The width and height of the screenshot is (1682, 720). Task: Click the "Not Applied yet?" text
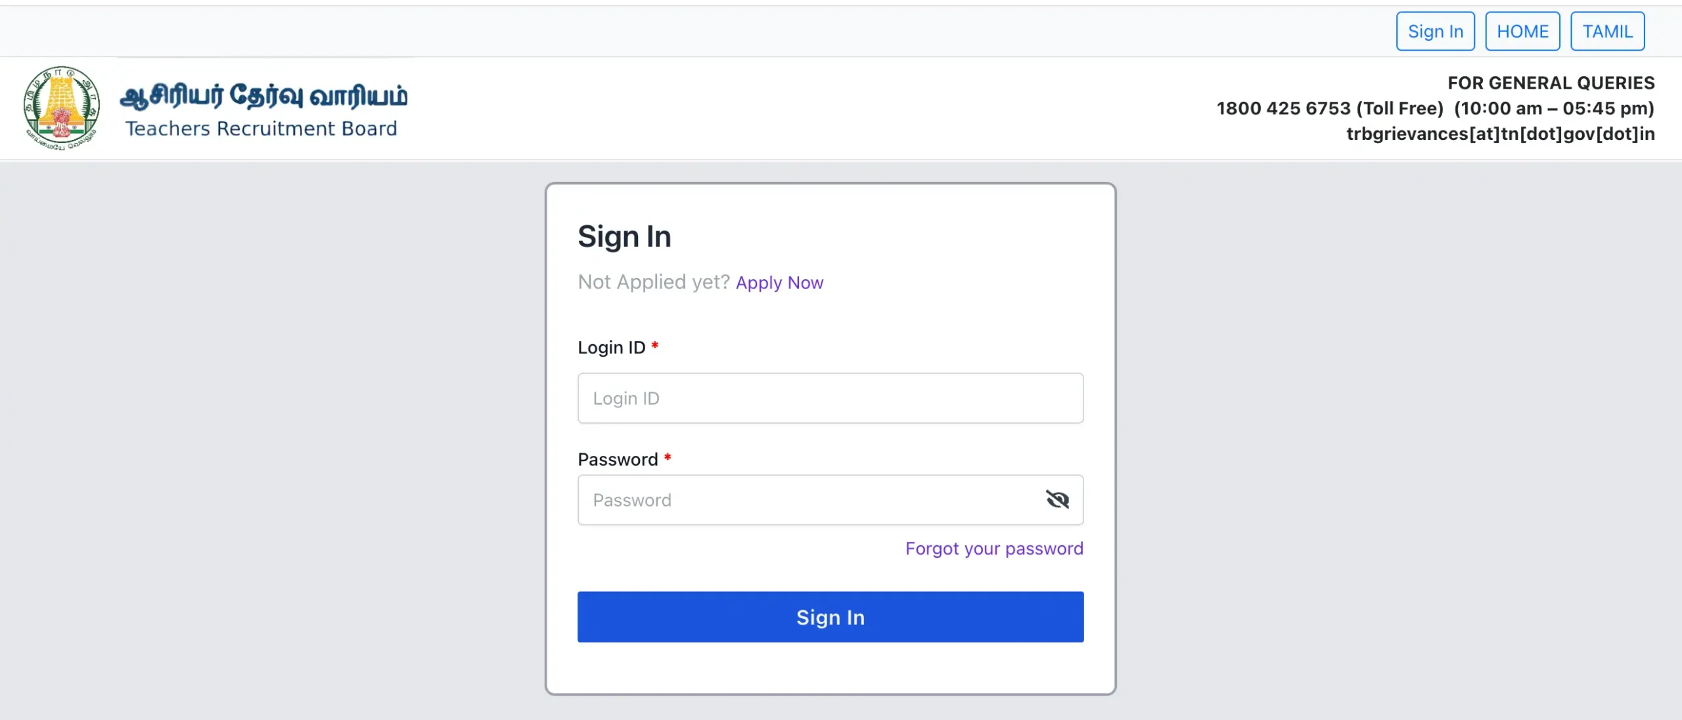point(653,282)
